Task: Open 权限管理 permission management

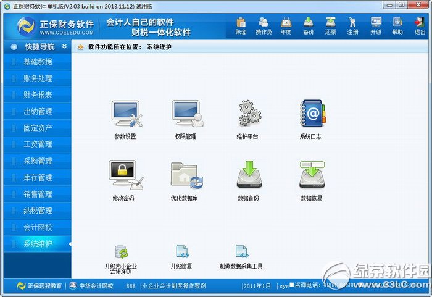Action: tap(186, 119)
